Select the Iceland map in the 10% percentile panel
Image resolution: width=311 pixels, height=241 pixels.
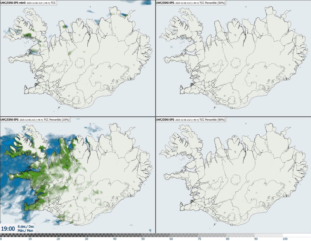tap(78, 174)
